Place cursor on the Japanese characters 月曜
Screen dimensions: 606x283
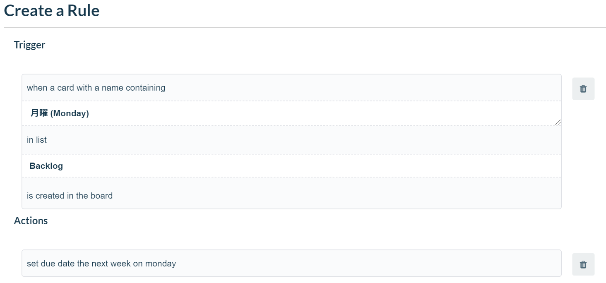pyautogui.click(x=39, y=113)
